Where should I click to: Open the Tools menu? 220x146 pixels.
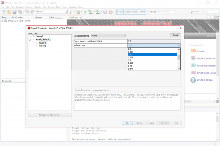[65, 7]
